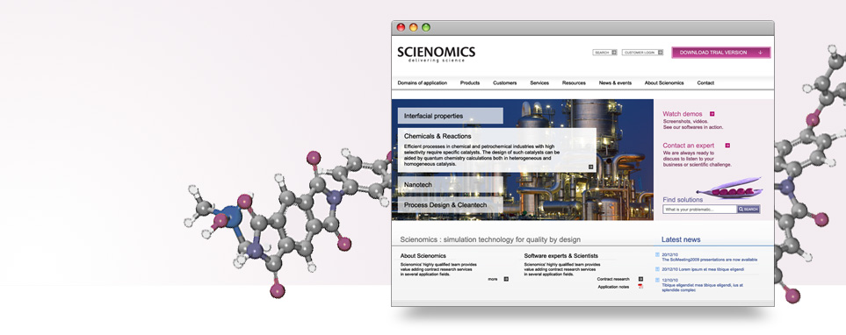Viewport: 846px width, 335px height.
Task: Click the red close window button
Action: pos(401,27)
